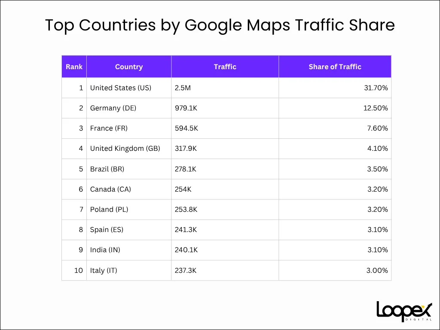
Task: Click the 12.50% share value
Action: (x=376, y=108)
